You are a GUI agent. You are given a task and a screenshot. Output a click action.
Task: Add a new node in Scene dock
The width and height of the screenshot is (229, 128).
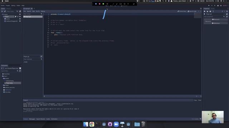(2, 11)
